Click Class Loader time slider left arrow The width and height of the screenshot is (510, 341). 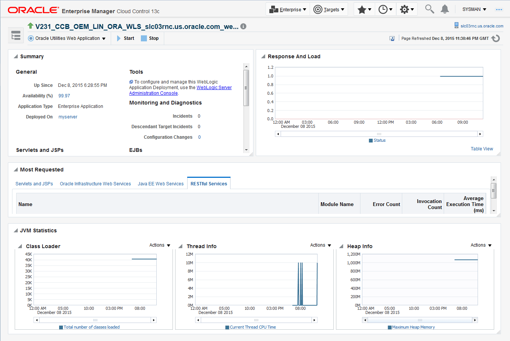tap(37, 320)
